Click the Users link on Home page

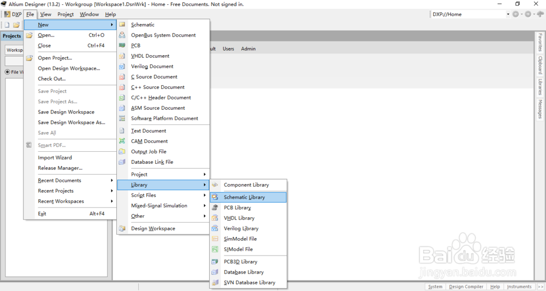tap(228, 49)
